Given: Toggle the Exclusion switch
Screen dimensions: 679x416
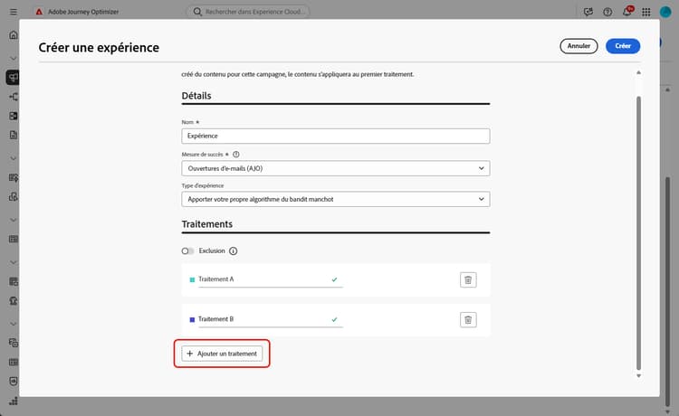Looking at the screenshot, I should [x=187, y=251].
